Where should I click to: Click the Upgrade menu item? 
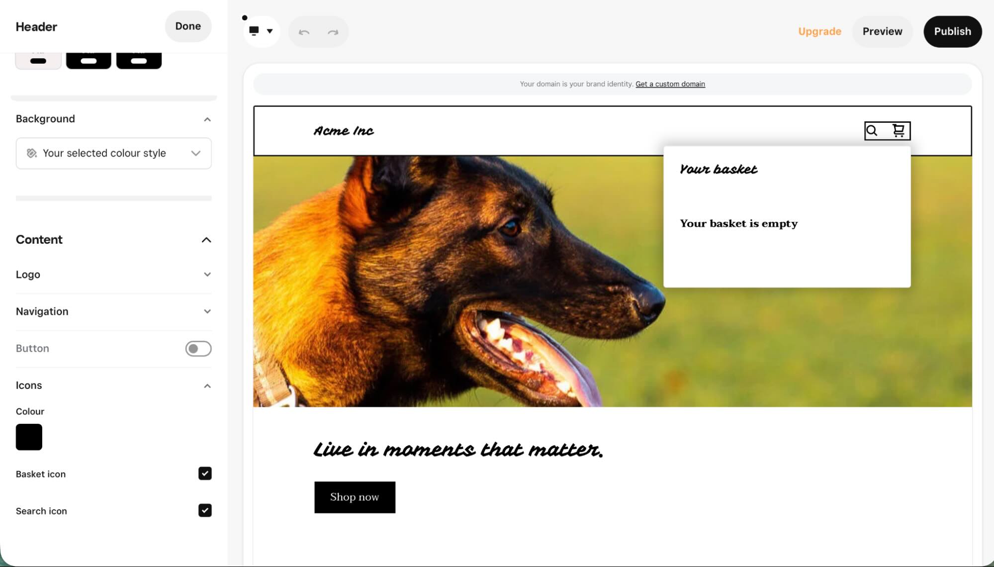coord(819,31)
